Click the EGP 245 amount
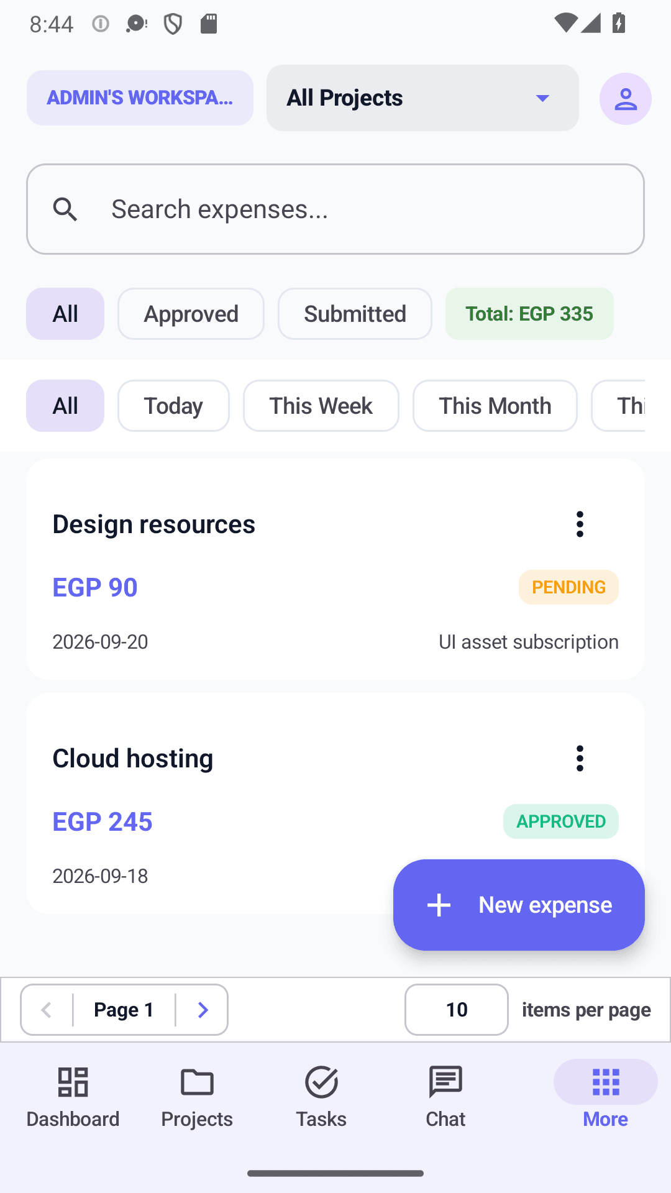This screenshot has height=1193, width=671. (103, 821)
